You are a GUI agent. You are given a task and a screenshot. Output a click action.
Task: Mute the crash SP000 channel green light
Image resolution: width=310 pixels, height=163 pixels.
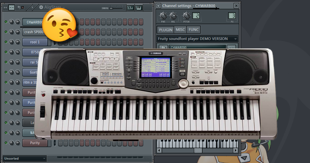tap(6, 32)
